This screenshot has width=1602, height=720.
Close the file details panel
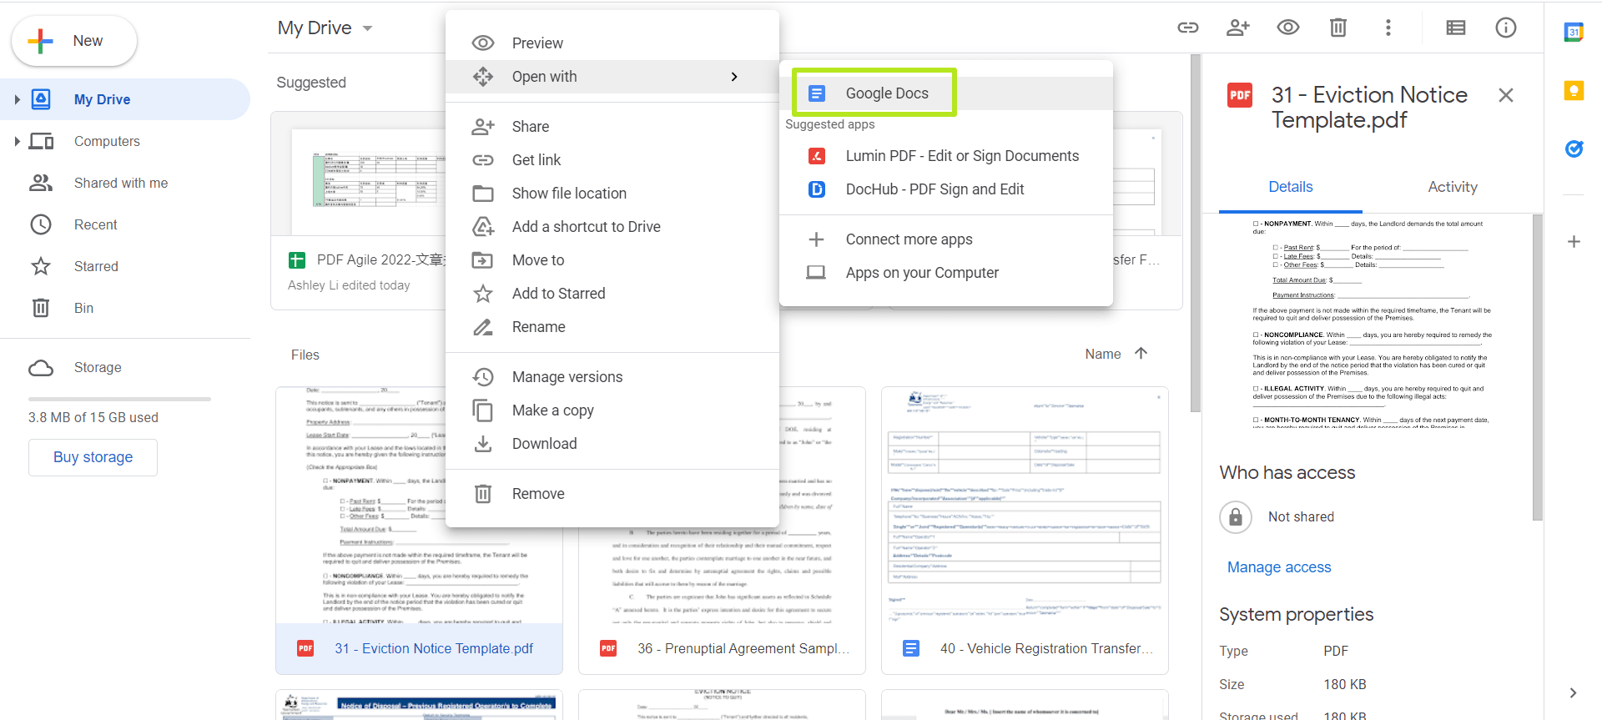(1505, 95)
